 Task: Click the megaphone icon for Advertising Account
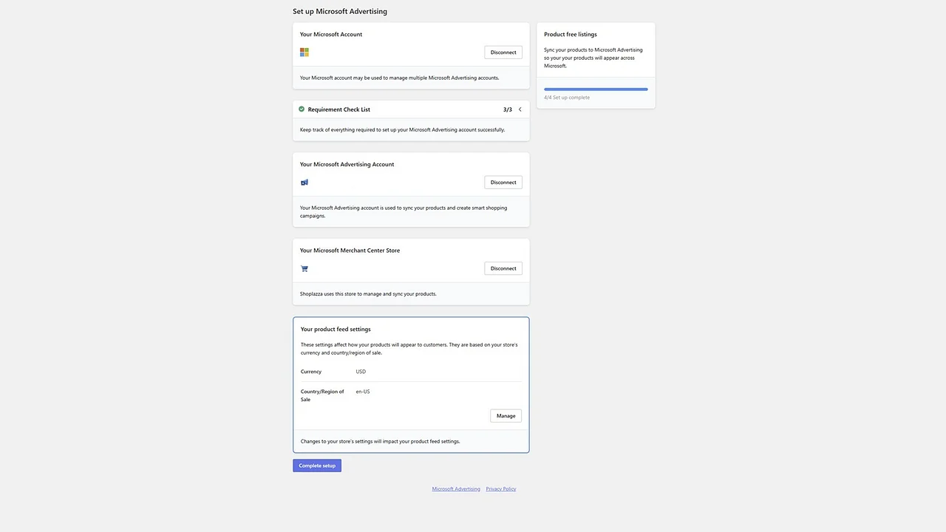point(304,182)
